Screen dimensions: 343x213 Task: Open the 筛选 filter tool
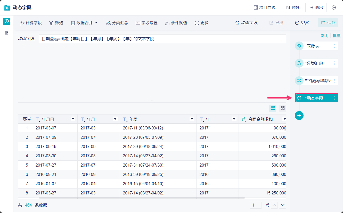(x=56, y=23)
